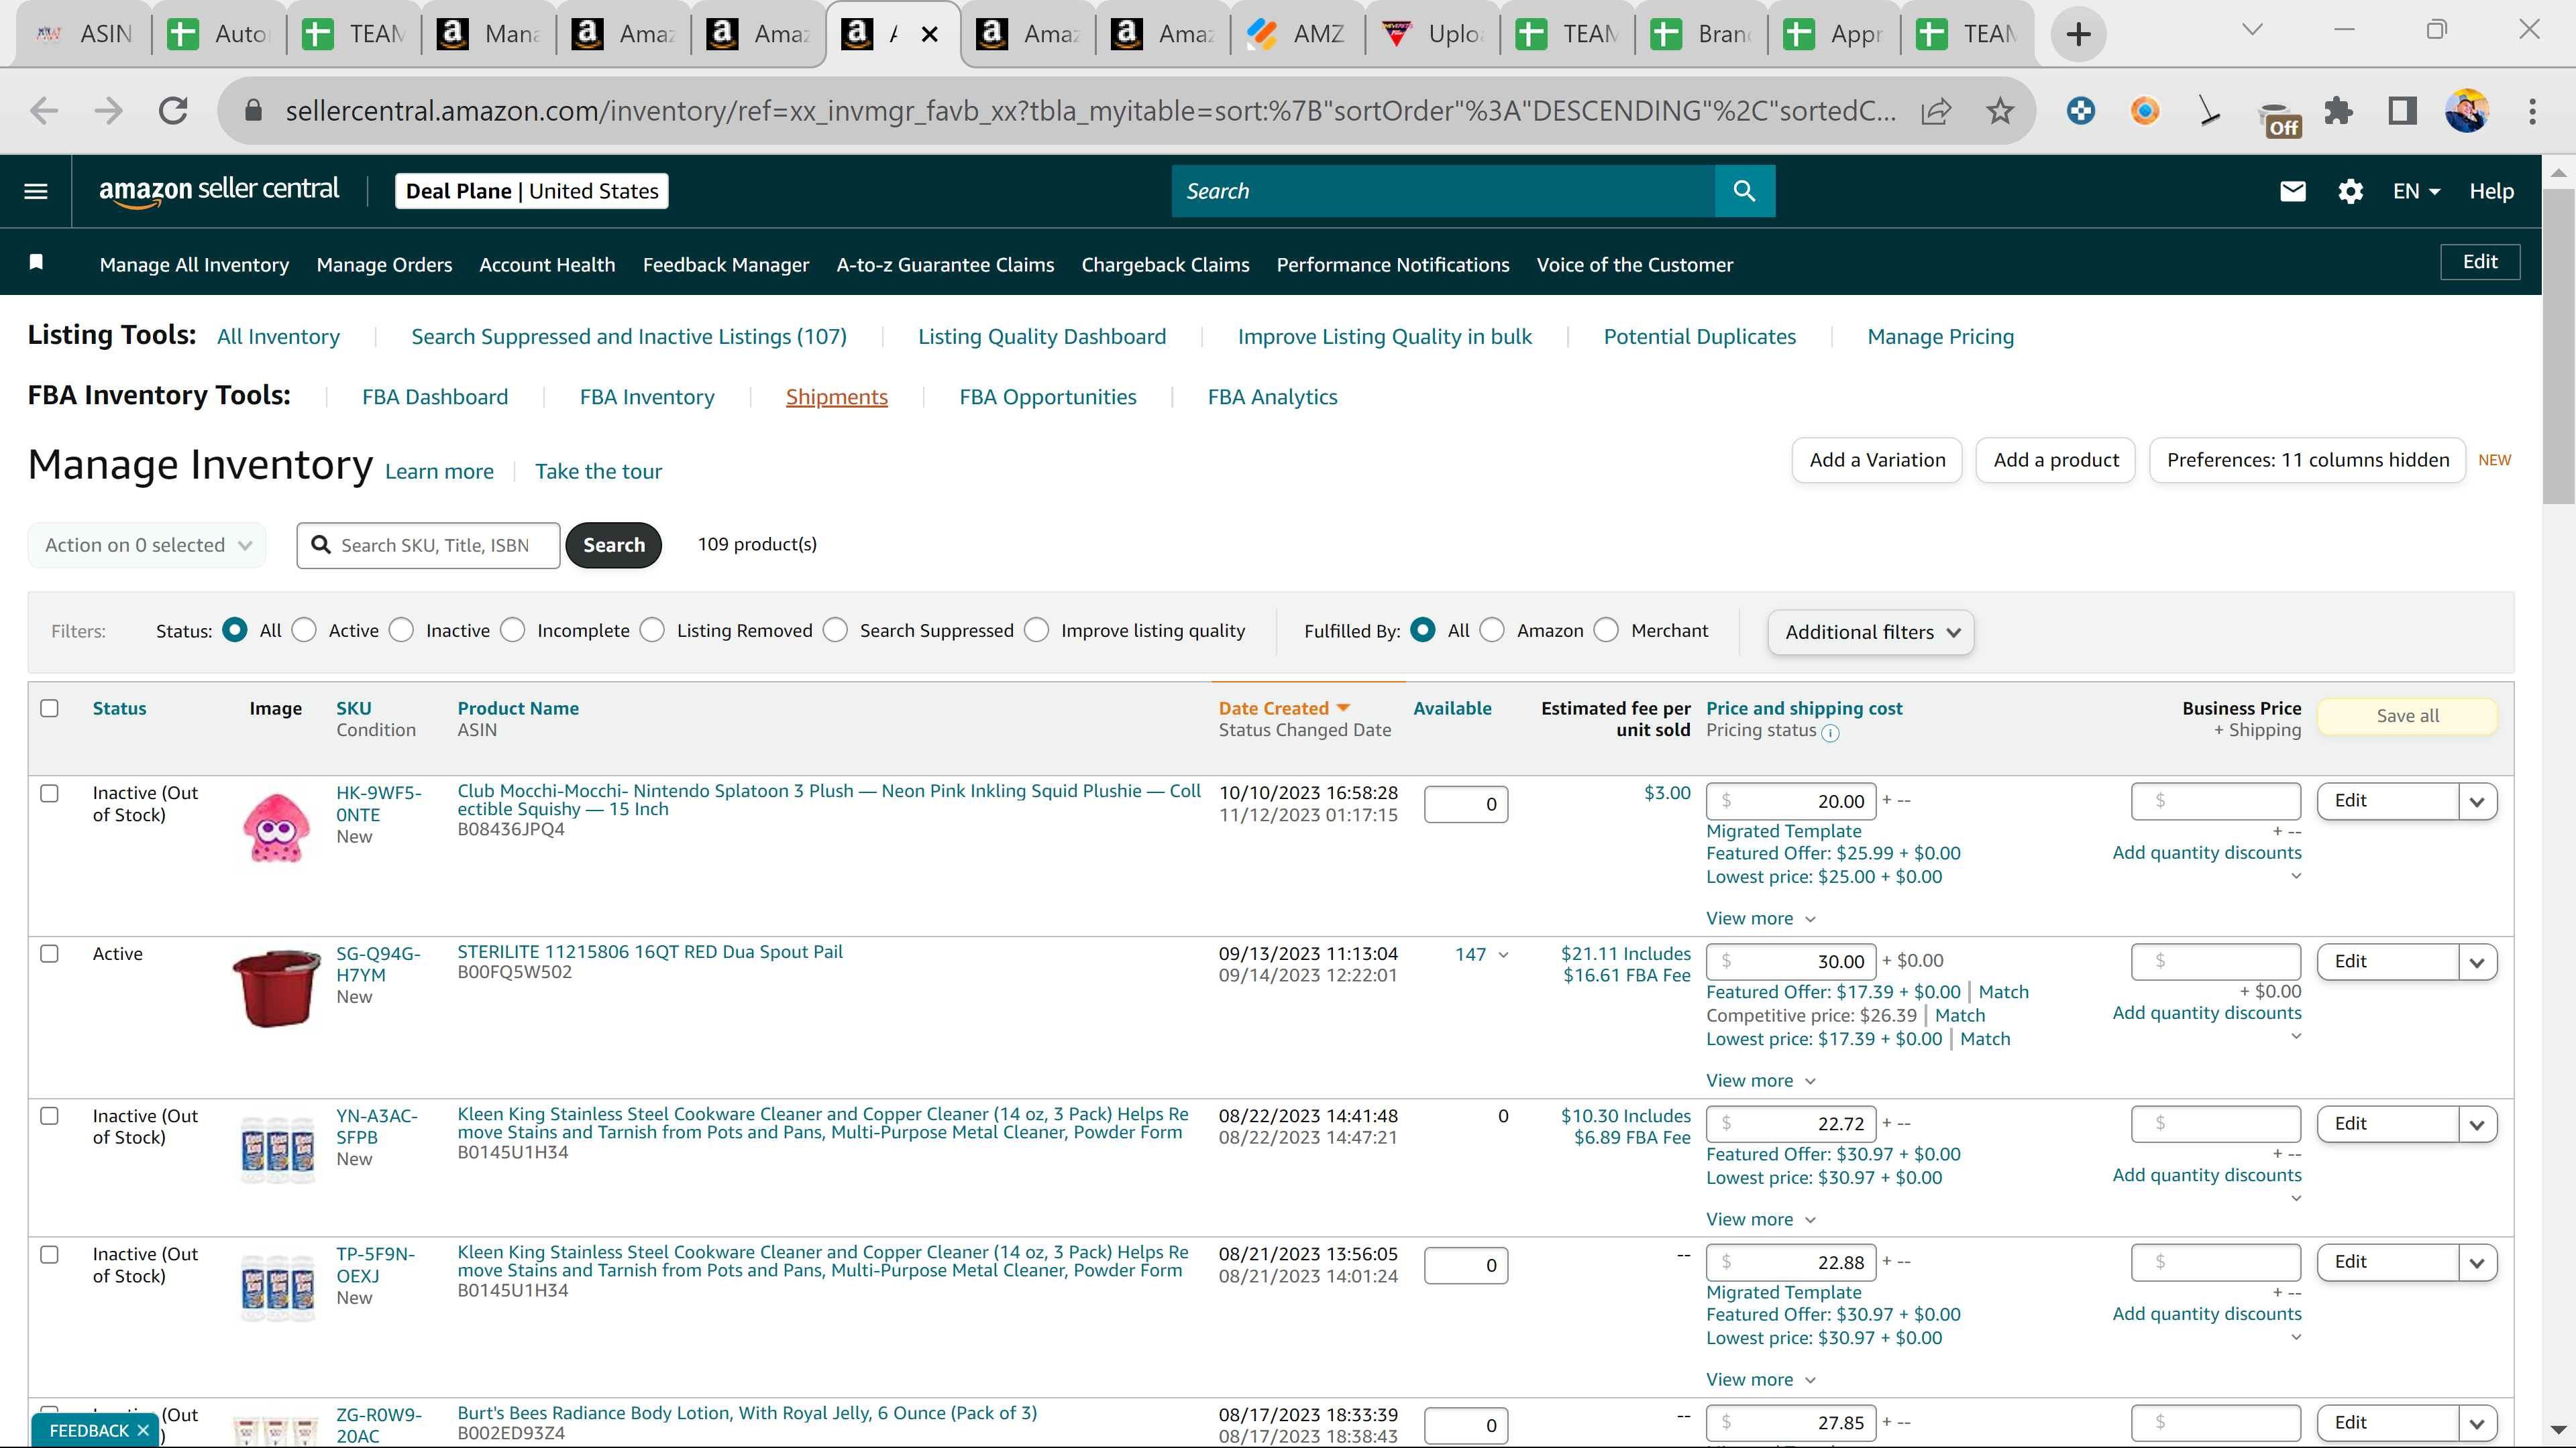Select checkbox for STERILITE Pail row
The image size is (2576, 1448).
click(49, 953)
